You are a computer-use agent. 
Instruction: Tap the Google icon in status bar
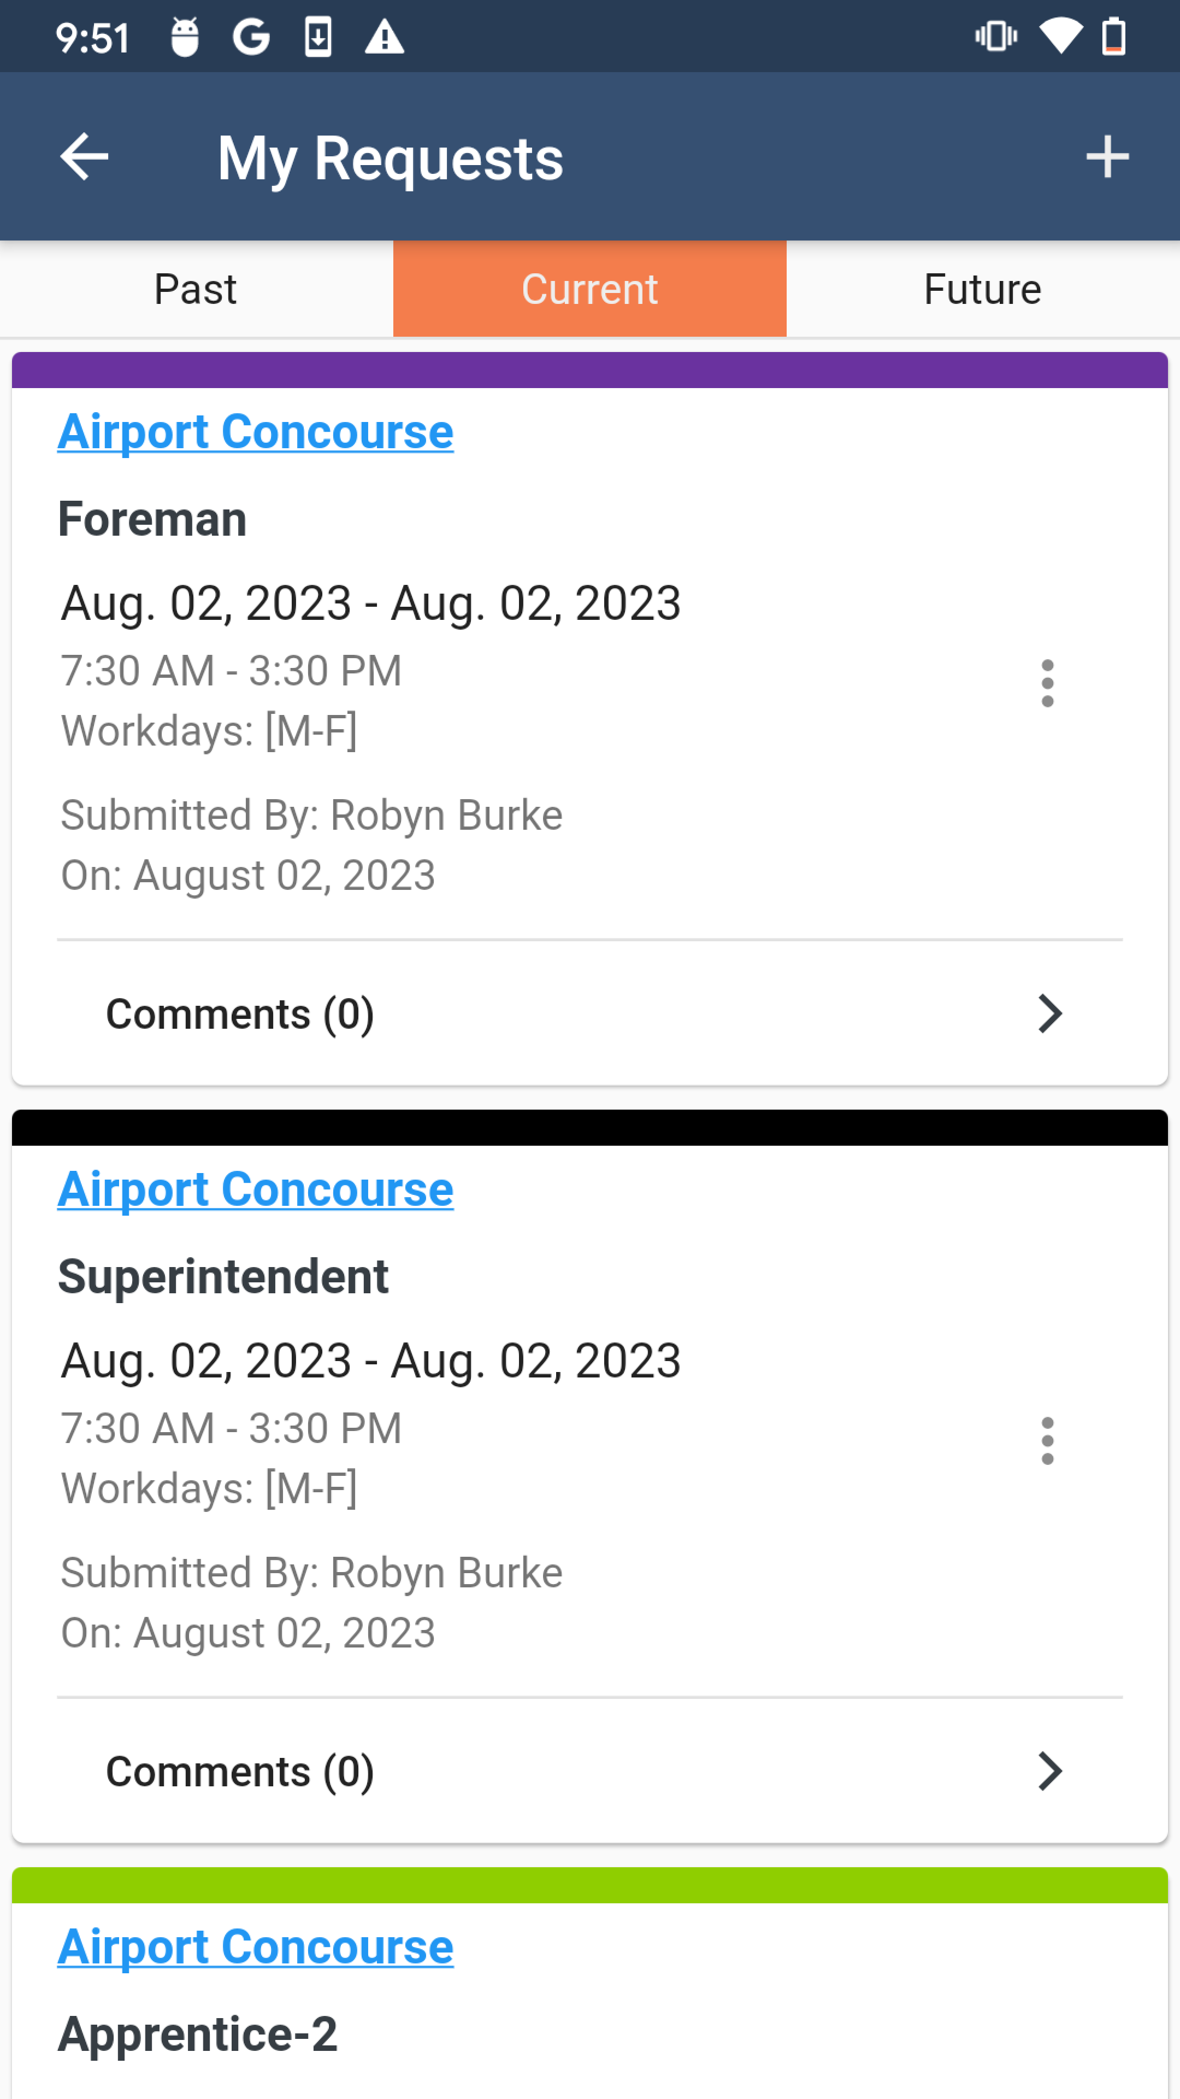point(251,38)
